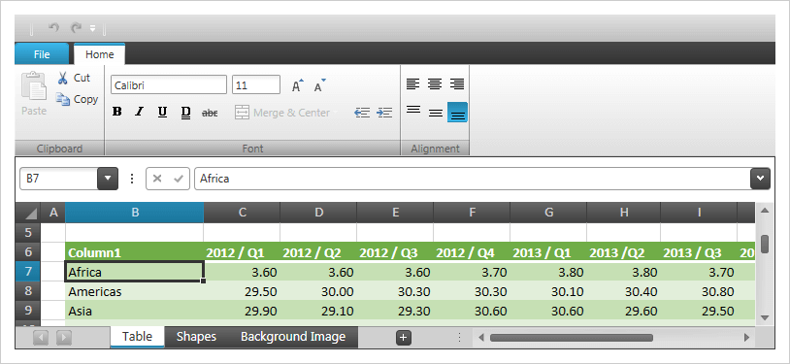Click the Redo arrow icon
The height and width of the screenshot is (364, 790).
click(x=76, y=28)
